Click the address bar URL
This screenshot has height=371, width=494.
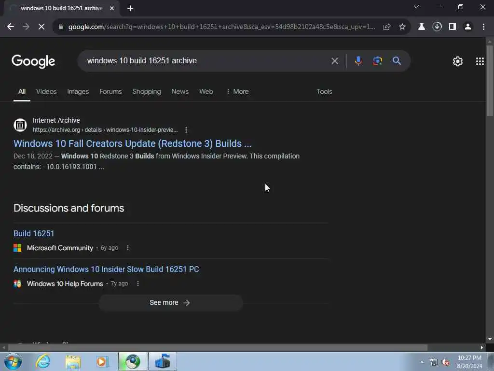coord(221,27)
